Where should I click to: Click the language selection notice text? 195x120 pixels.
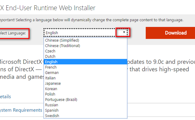[x=91, y=20]
